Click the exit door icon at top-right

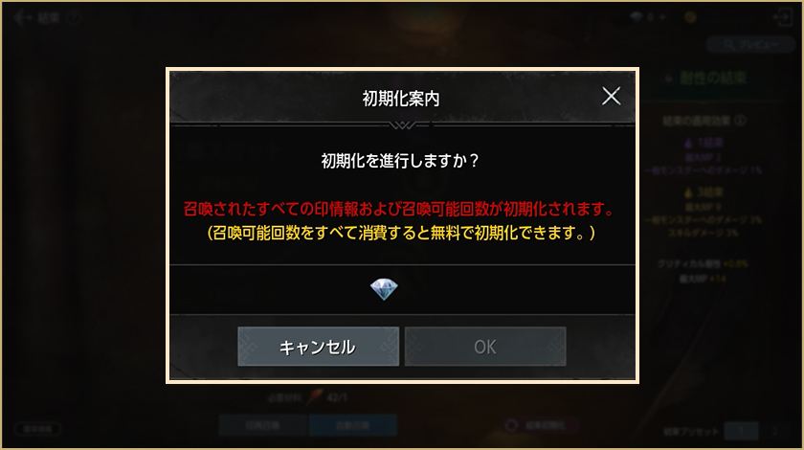tap(783, 17)
